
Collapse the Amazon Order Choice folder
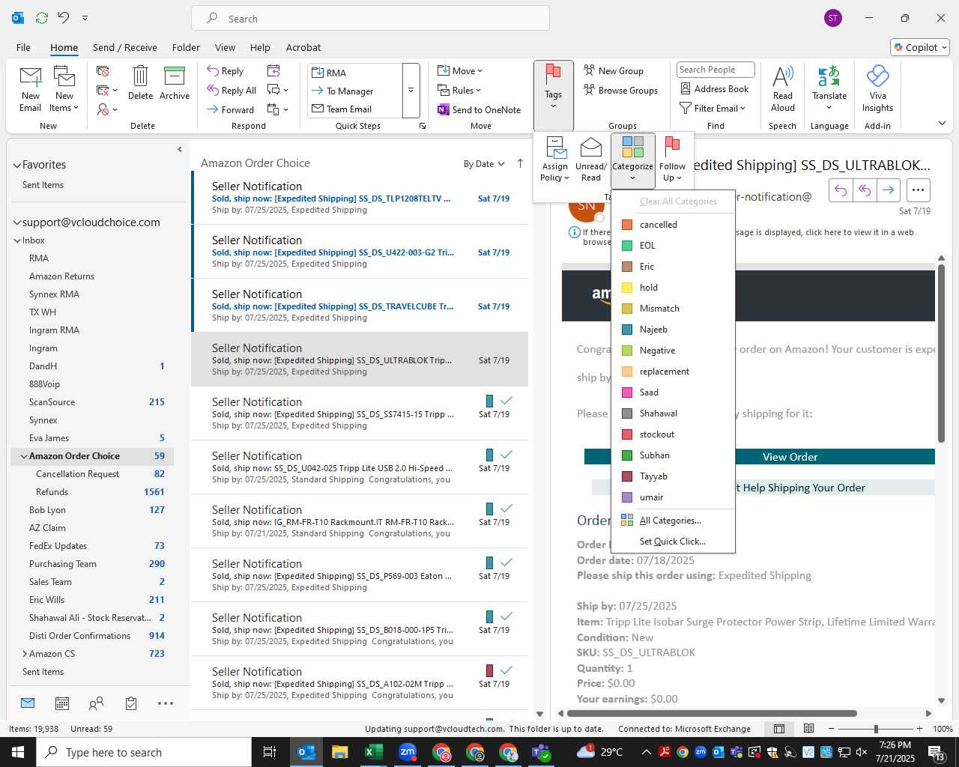(x=24, y=456)
